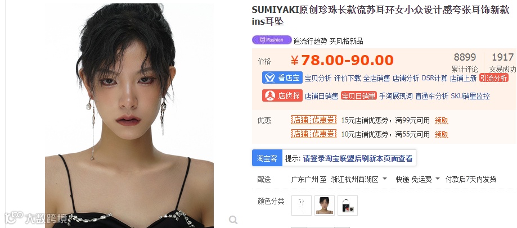Click the 引流分析 red tag

pyautogui.click(x=494, y=78)
